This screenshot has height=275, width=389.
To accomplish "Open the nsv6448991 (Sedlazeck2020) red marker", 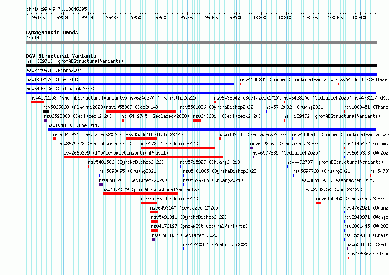I will coord(55,139).
